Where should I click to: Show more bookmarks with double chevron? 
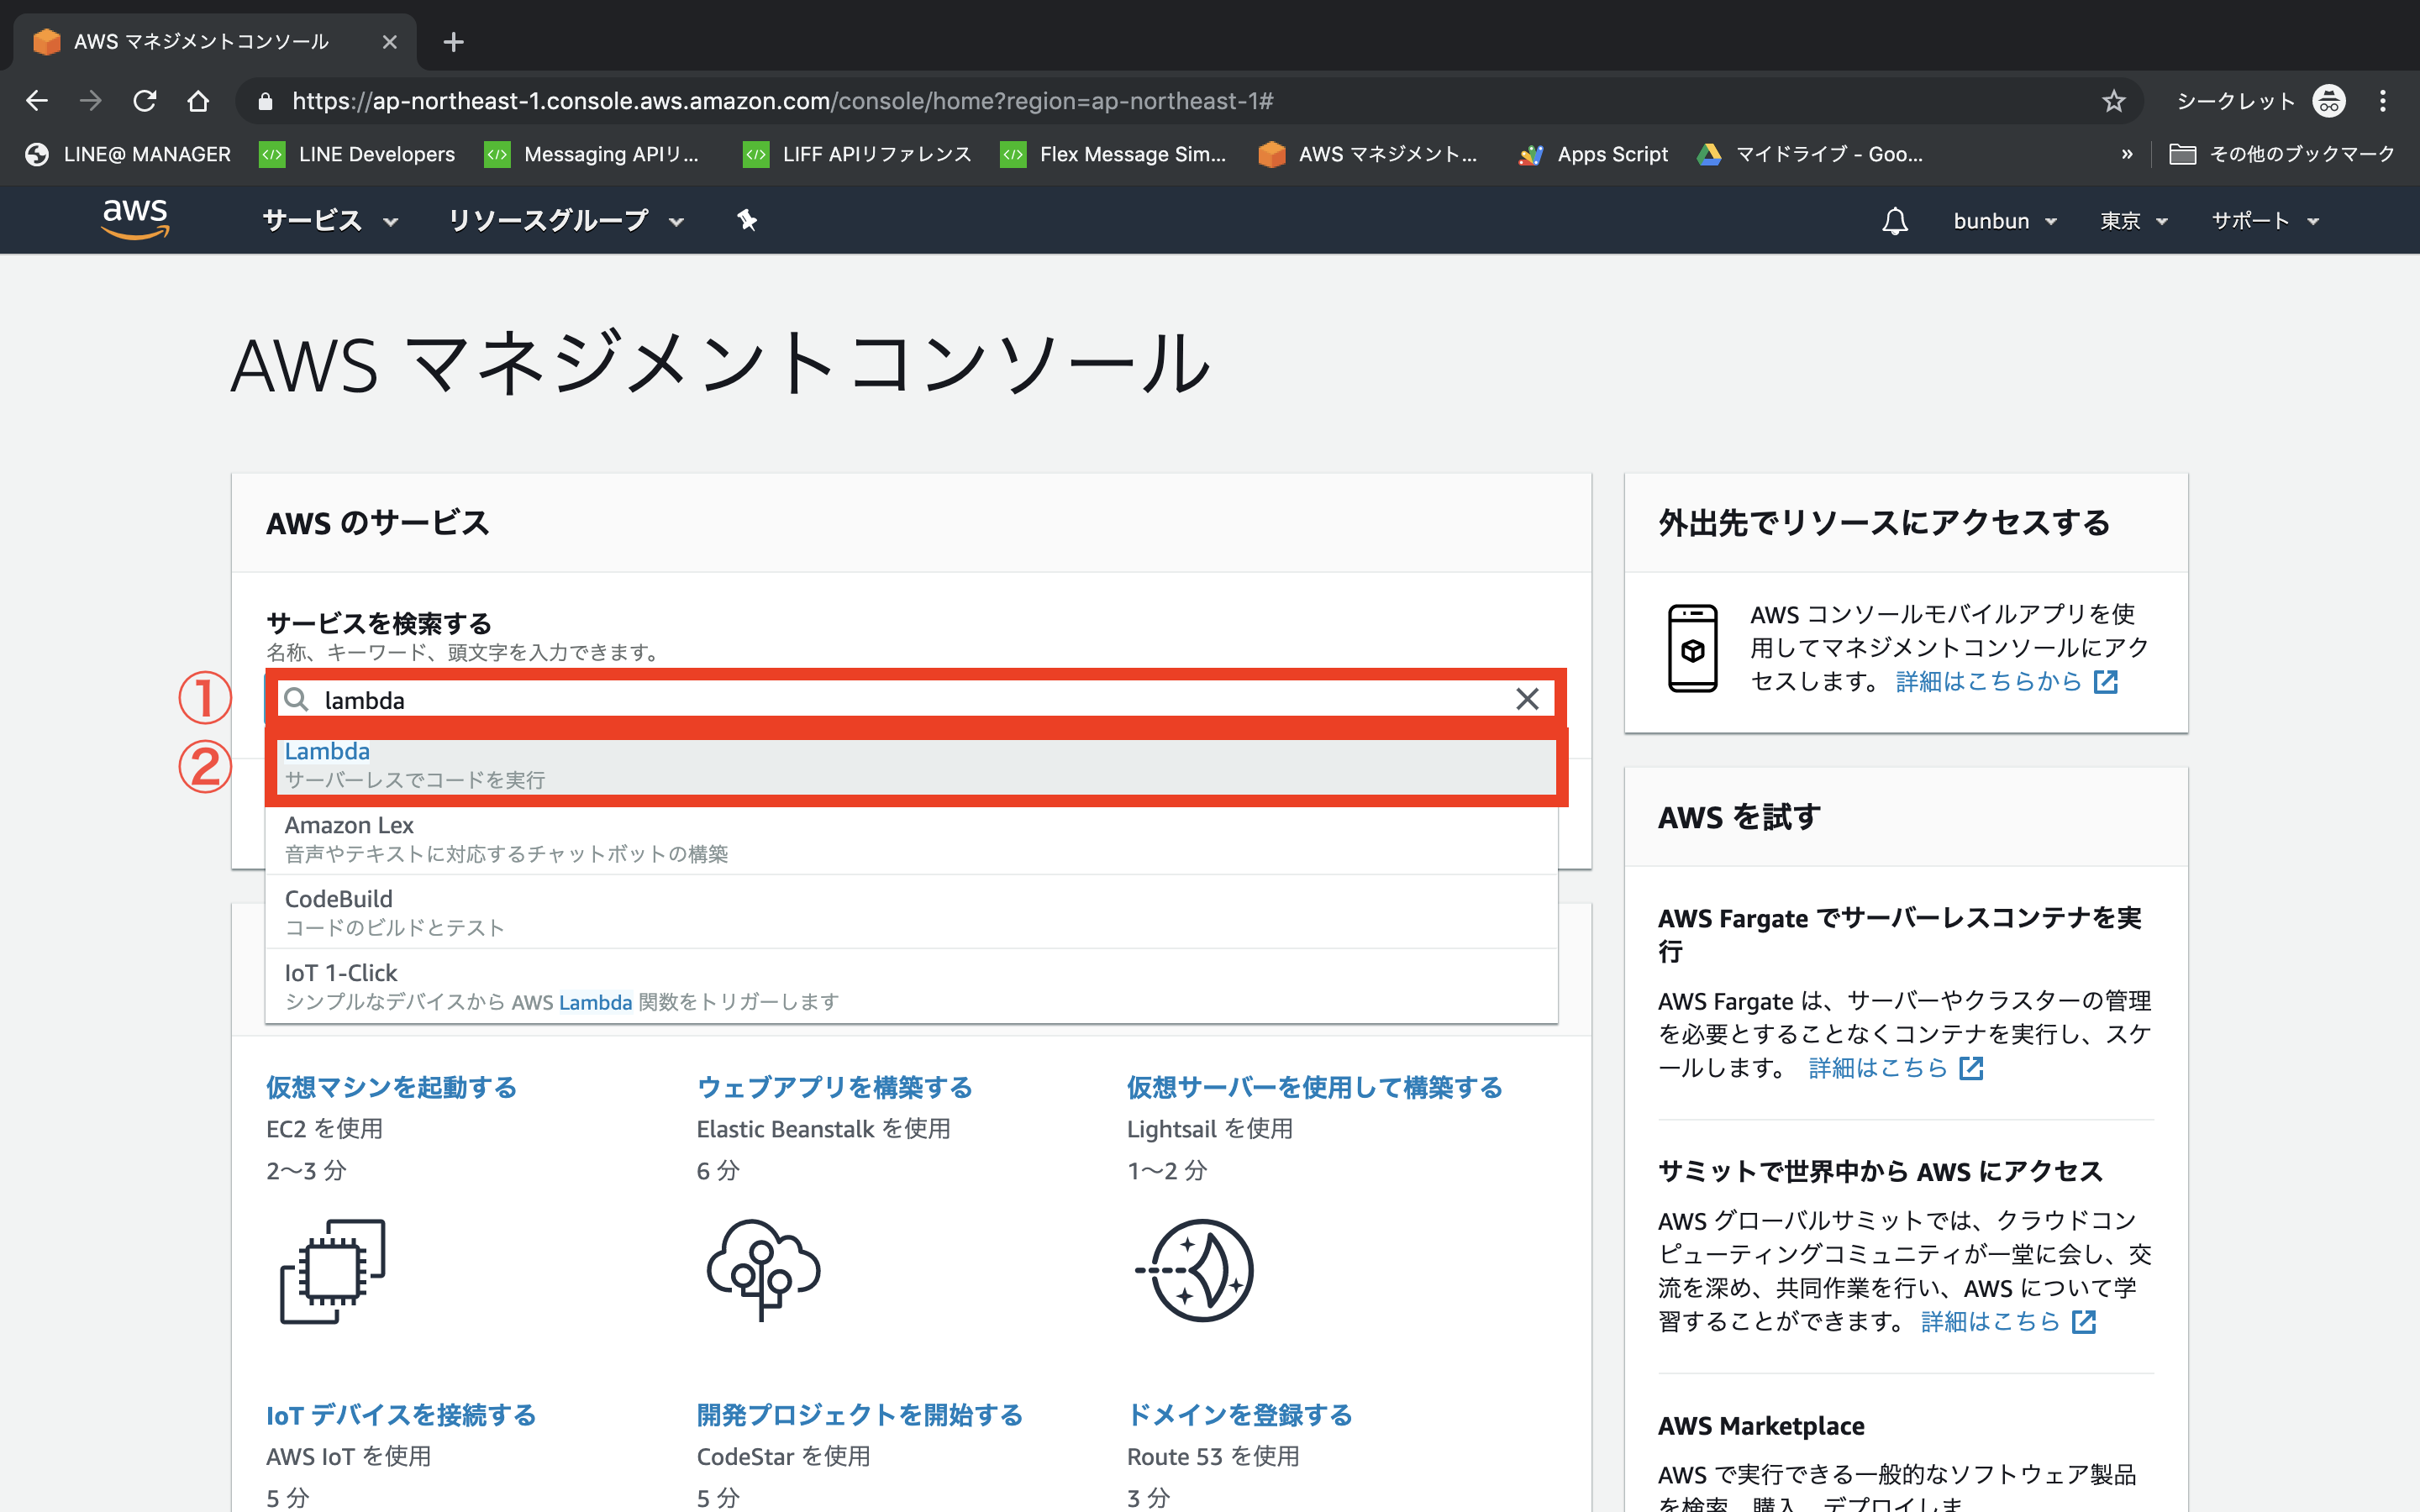click(x=2127, y=154)
